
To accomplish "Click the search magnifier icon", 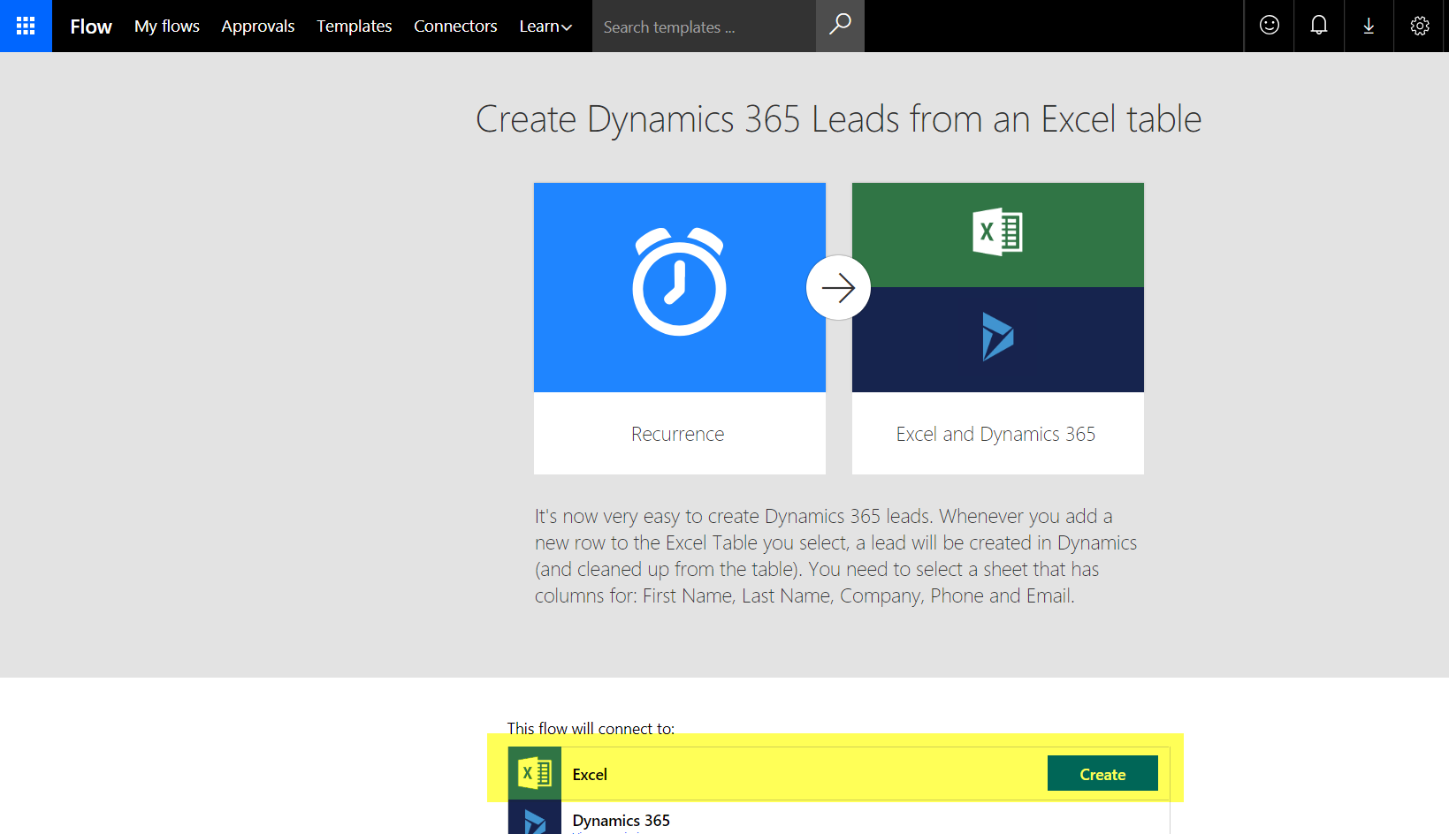I will (x=840, y=26).
